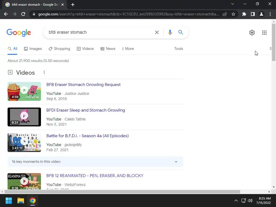The width and height of the screenshot is (276, 207).
Task: Switch to the News tab
Action: click(108, 49)
